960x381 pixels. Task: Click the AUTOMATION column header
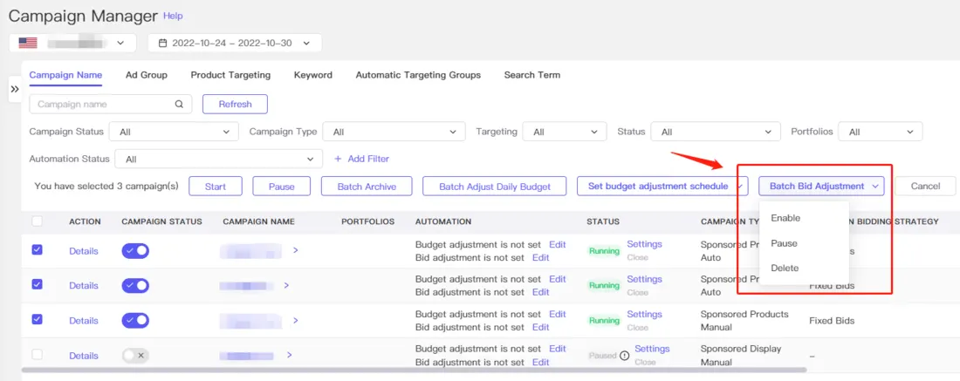coord(443,221)
